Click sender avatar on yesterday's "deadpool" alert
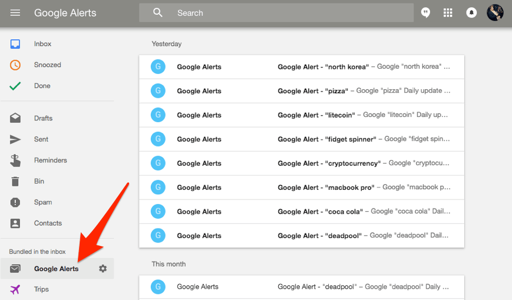 coord(158,235)
